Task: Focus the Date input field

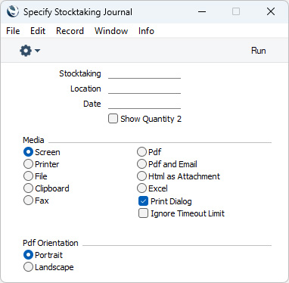Action: 144,104
